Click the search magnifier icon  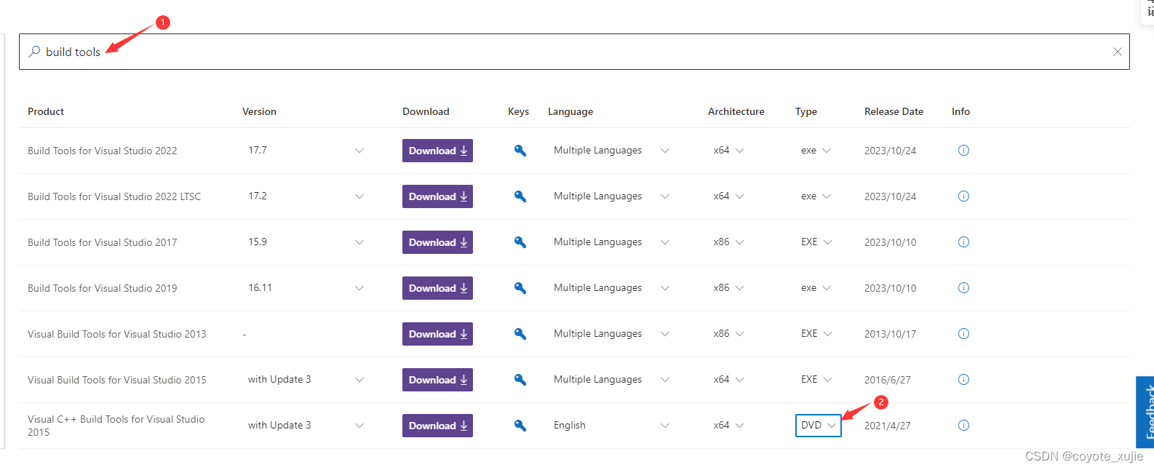click(x=34, y=52)
